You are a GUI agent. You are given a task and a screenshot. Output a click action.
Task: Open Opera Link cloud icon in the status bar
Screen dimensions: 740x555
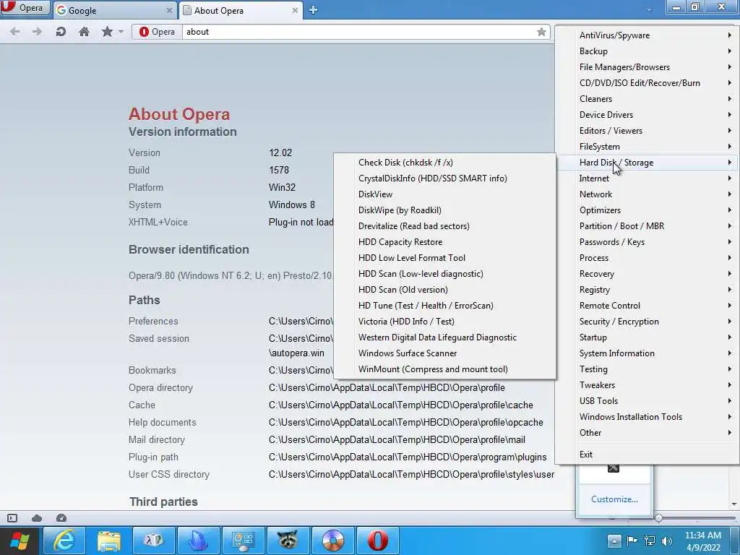coord(37,518)
